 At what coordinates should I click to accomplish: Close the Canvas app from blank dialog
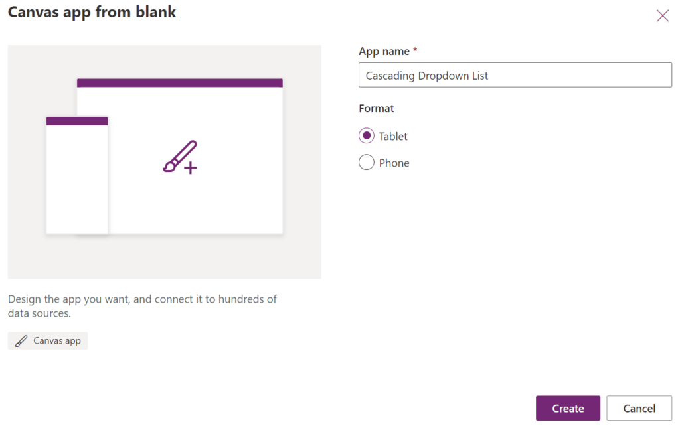tap(662, 16)
